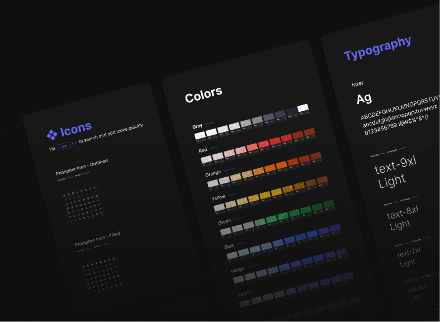Image resolution: width=440 pixels, height=322 pixels.
Task: Select the Icons heading text
Action: coord(76,129)
